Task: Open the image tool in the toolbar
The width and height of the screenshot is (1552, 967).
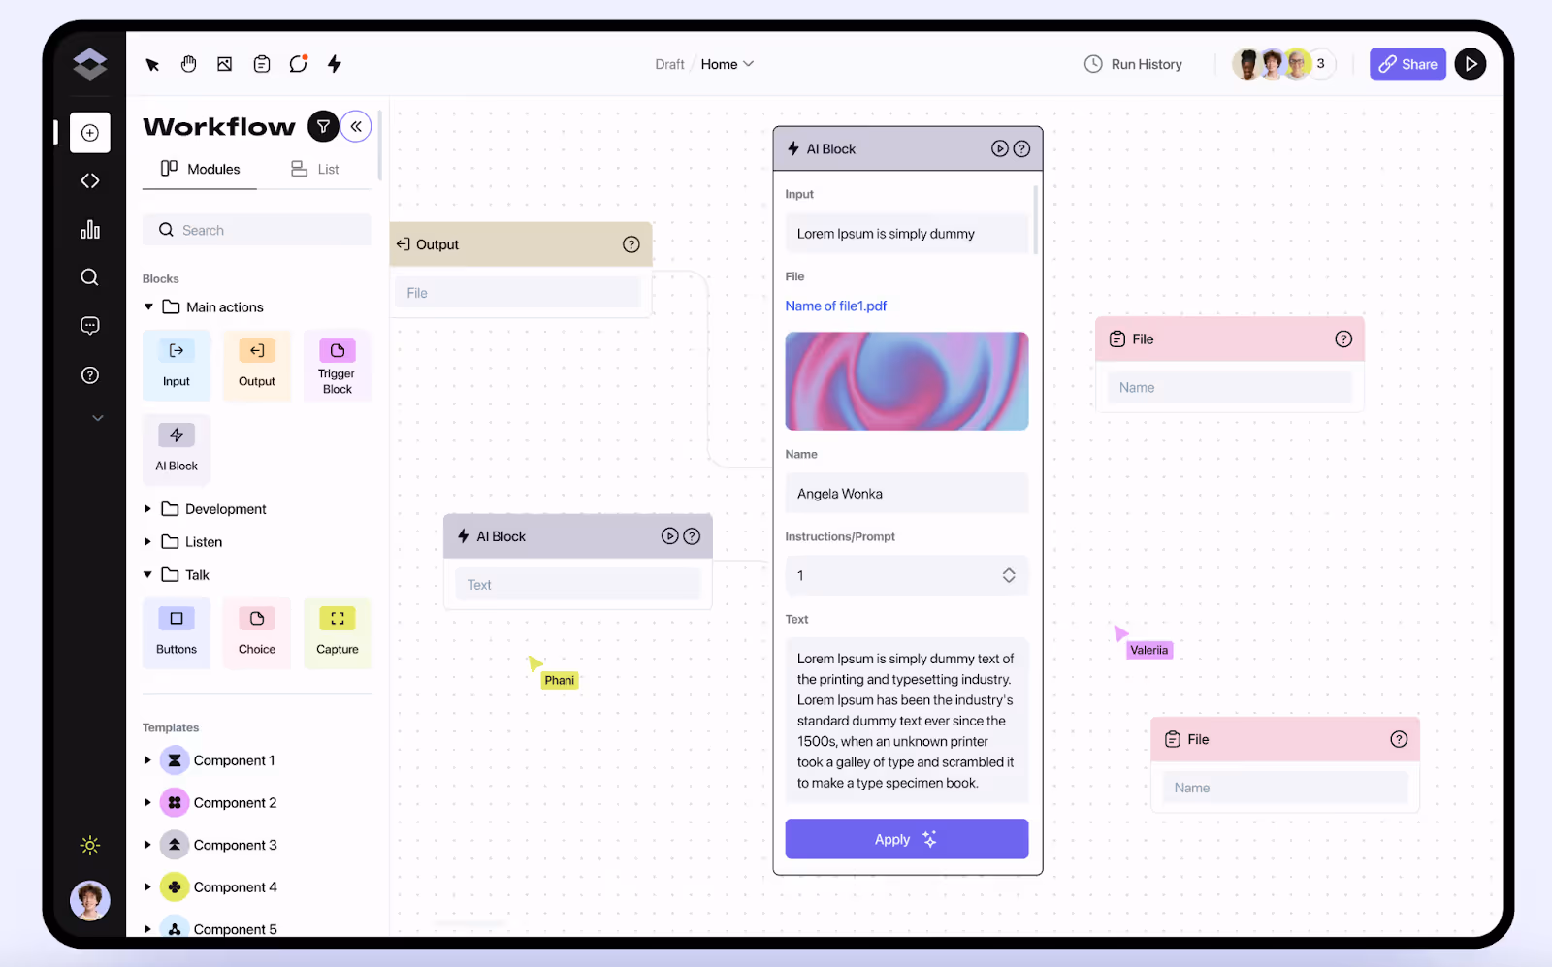Action: coord(224,63)
